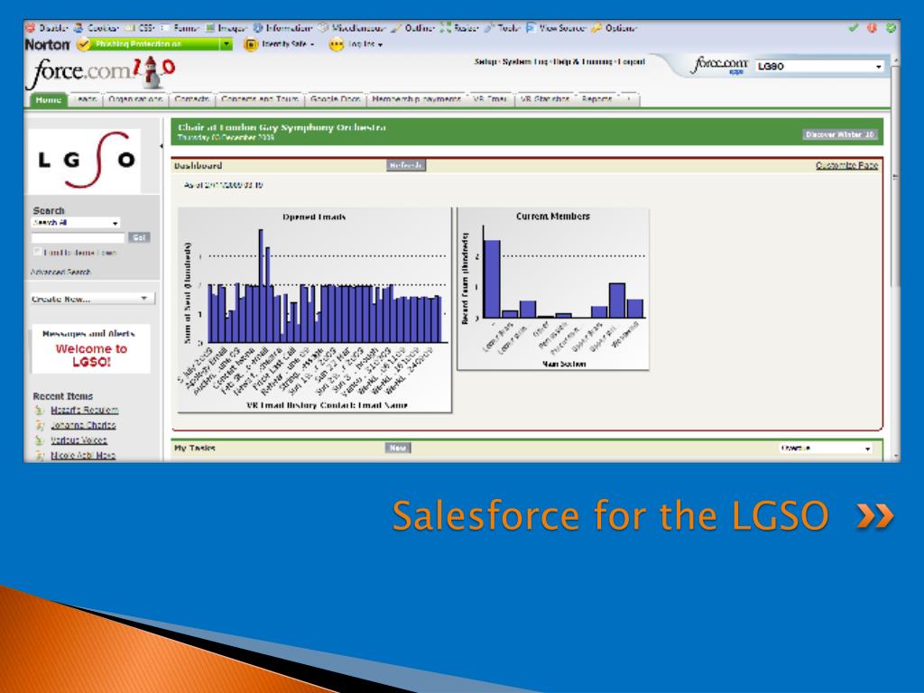Open the Identity Safe dropdown
924x693 pixels.
pos(279,44)
